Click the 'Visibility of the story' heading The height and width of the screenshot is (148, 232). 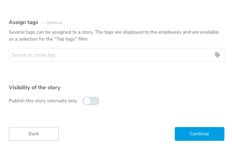(x=34, y=88)
